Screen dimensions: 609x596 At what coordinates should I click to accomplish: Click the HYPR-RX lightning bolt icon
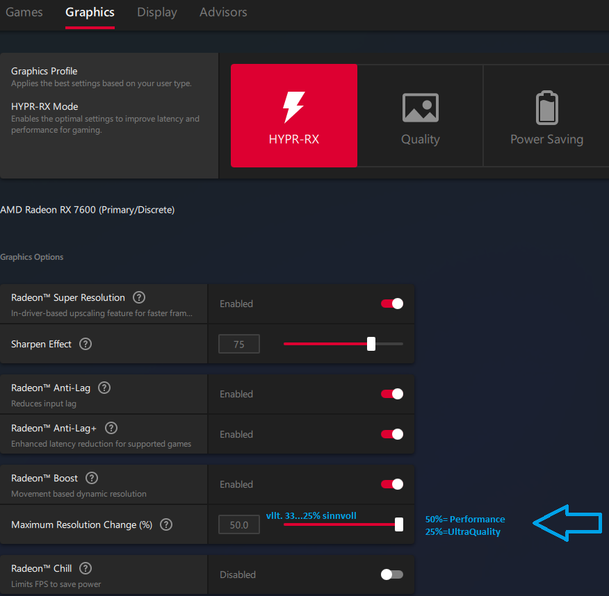click(294, 107)
